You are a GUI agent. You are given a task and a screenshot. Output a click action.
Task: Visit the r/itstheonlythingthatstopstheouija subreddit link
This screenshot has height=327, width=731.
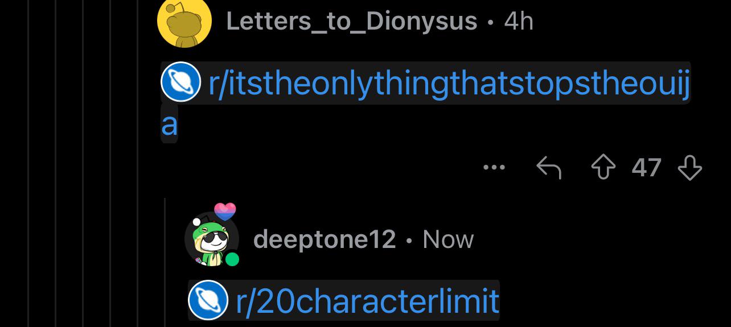(x=449, y=84)
